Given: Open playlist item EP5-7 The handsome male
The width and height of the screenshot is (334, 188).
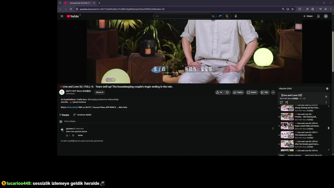Looking at the screenshot, I should pos(303,135).
